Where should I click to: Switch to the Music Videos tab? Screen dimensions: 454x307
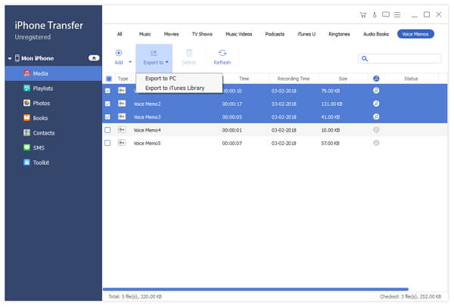pos(239,34)
